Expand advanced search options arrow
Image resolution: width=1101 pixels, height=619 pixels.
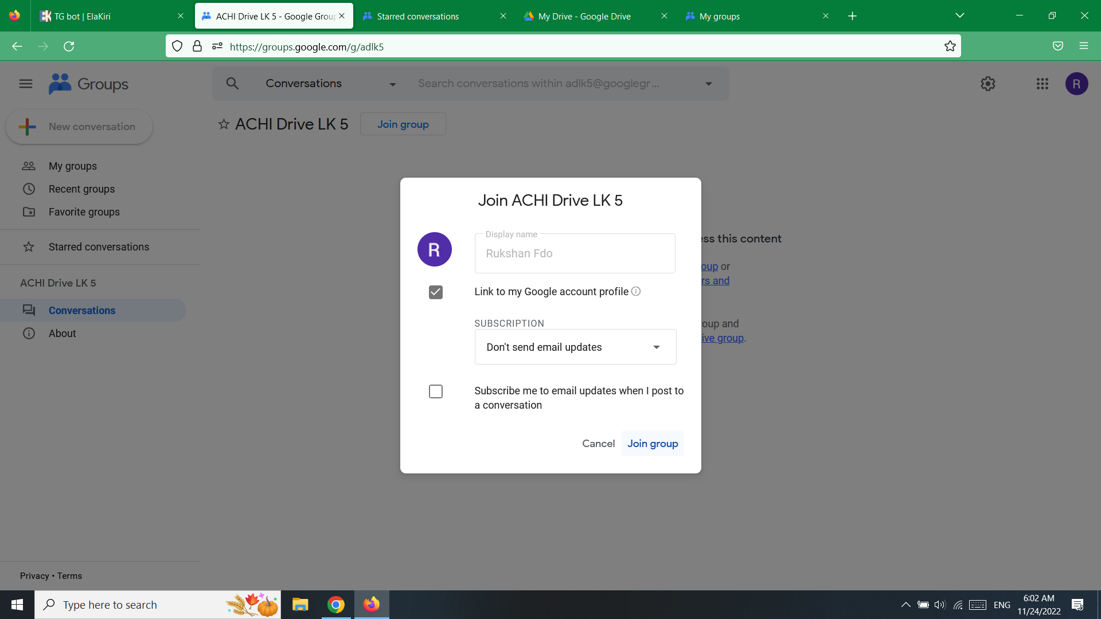click(x=709, y=84)
